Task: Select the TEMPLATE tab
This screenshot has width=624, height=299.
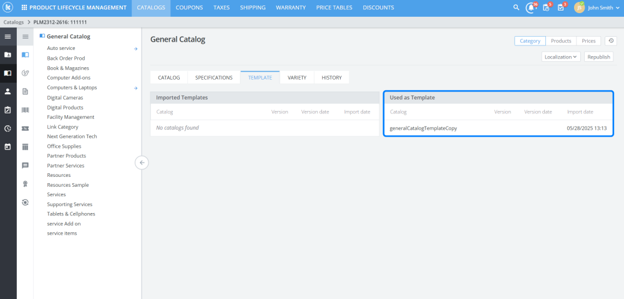Action: click(260, 77)
